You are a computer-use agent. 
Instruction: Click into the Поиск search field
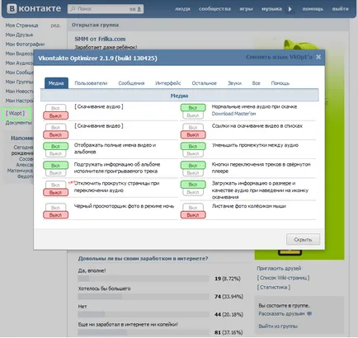pyautogui.click(x=106, y=9)
